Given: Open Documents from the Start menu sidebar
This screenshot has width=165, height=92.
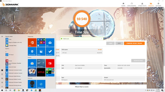Looking at the screenshot, I should [x=2, y=74].
